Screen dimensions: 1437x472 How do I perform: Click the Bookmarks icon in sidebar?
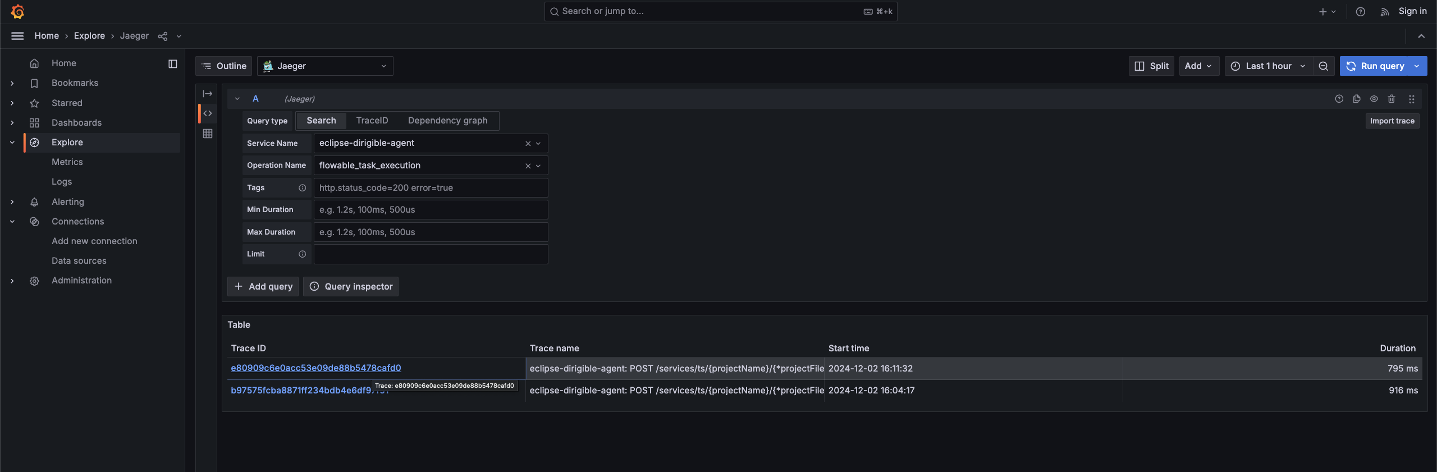pos(34,83)
